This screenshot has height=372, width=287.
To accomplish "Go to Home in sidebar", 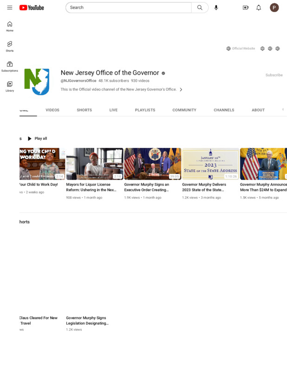I will point(10,27).
